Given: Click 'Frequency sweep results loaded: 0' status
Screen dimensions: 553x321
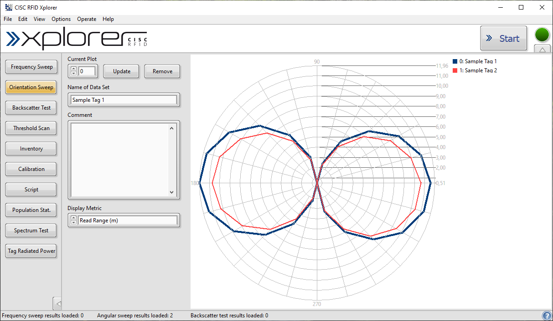Looking at the screenshot, I should click(x=43, y=316).
